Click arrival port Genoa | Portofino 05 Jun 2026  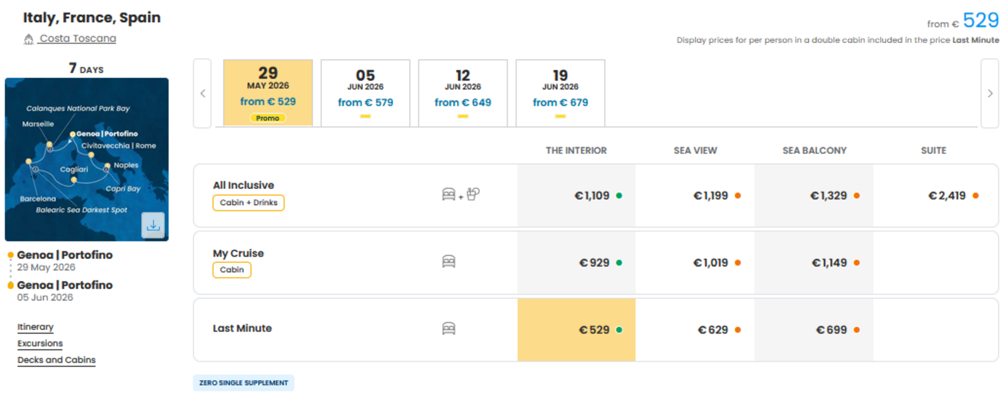(x=65, y=290)
